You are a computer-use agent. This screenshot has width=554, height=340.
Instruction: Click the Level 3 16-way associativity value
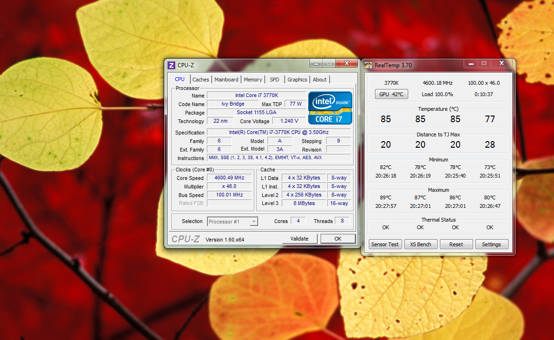coord(339,203)
